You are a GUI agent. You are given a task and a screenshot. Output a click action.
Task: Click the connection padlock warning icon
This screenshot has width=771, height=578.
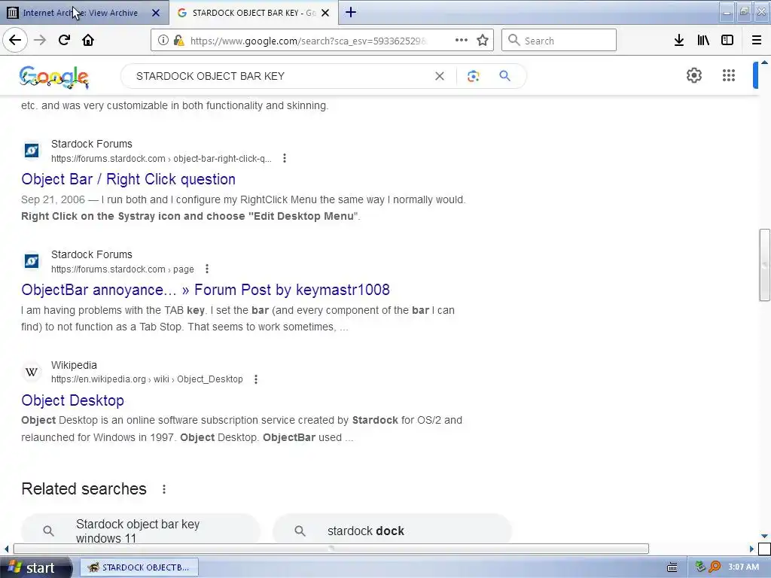click(179, 41)
